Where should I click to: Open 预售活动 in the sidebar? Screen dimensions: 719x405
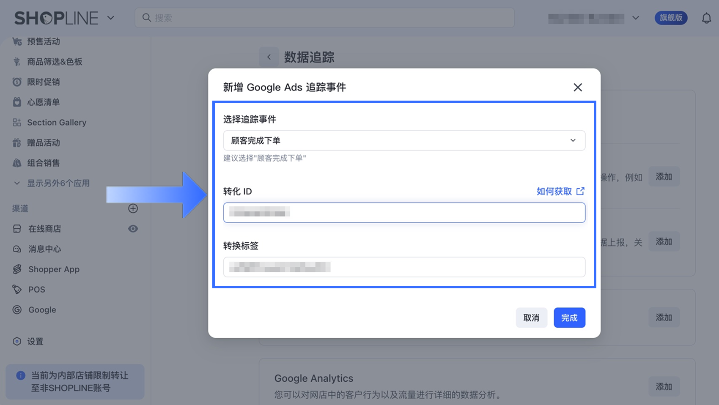[x=44, y=41]
